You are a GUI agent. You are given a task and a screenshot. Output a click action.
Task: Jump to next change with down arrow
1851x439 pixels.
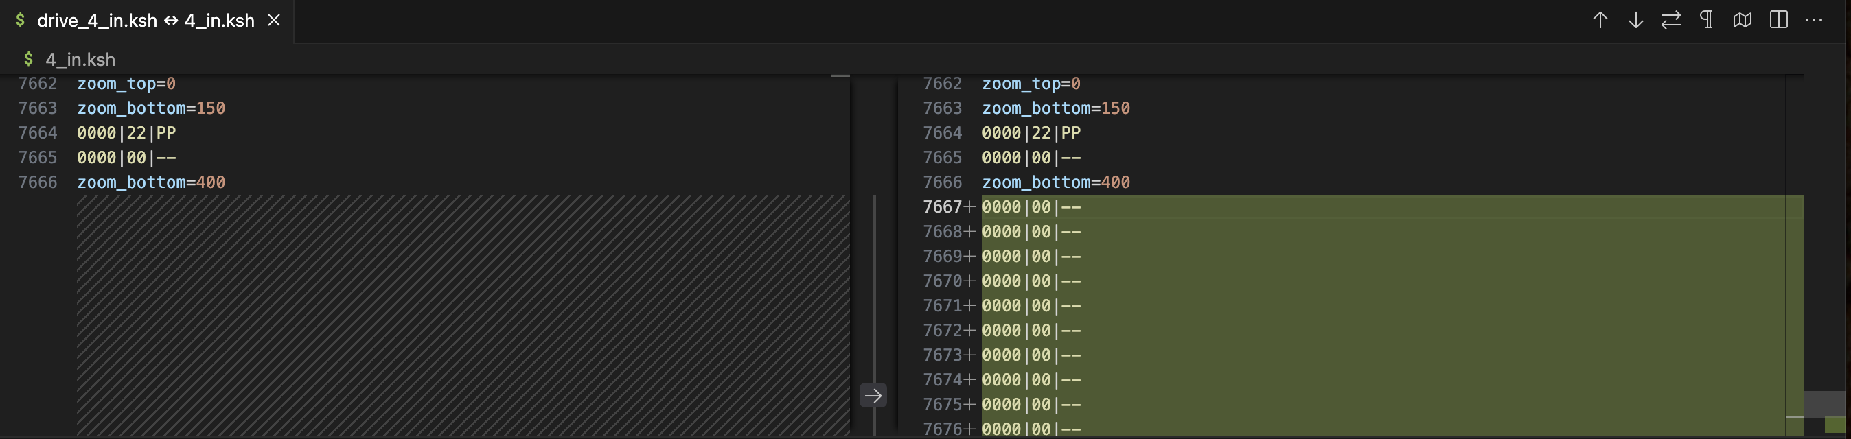point(1635,20)
